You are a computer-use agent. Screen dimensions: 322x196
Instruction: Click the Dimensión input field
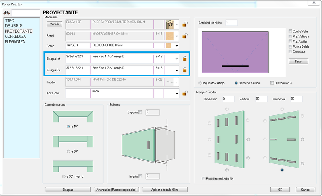[228, 99]
